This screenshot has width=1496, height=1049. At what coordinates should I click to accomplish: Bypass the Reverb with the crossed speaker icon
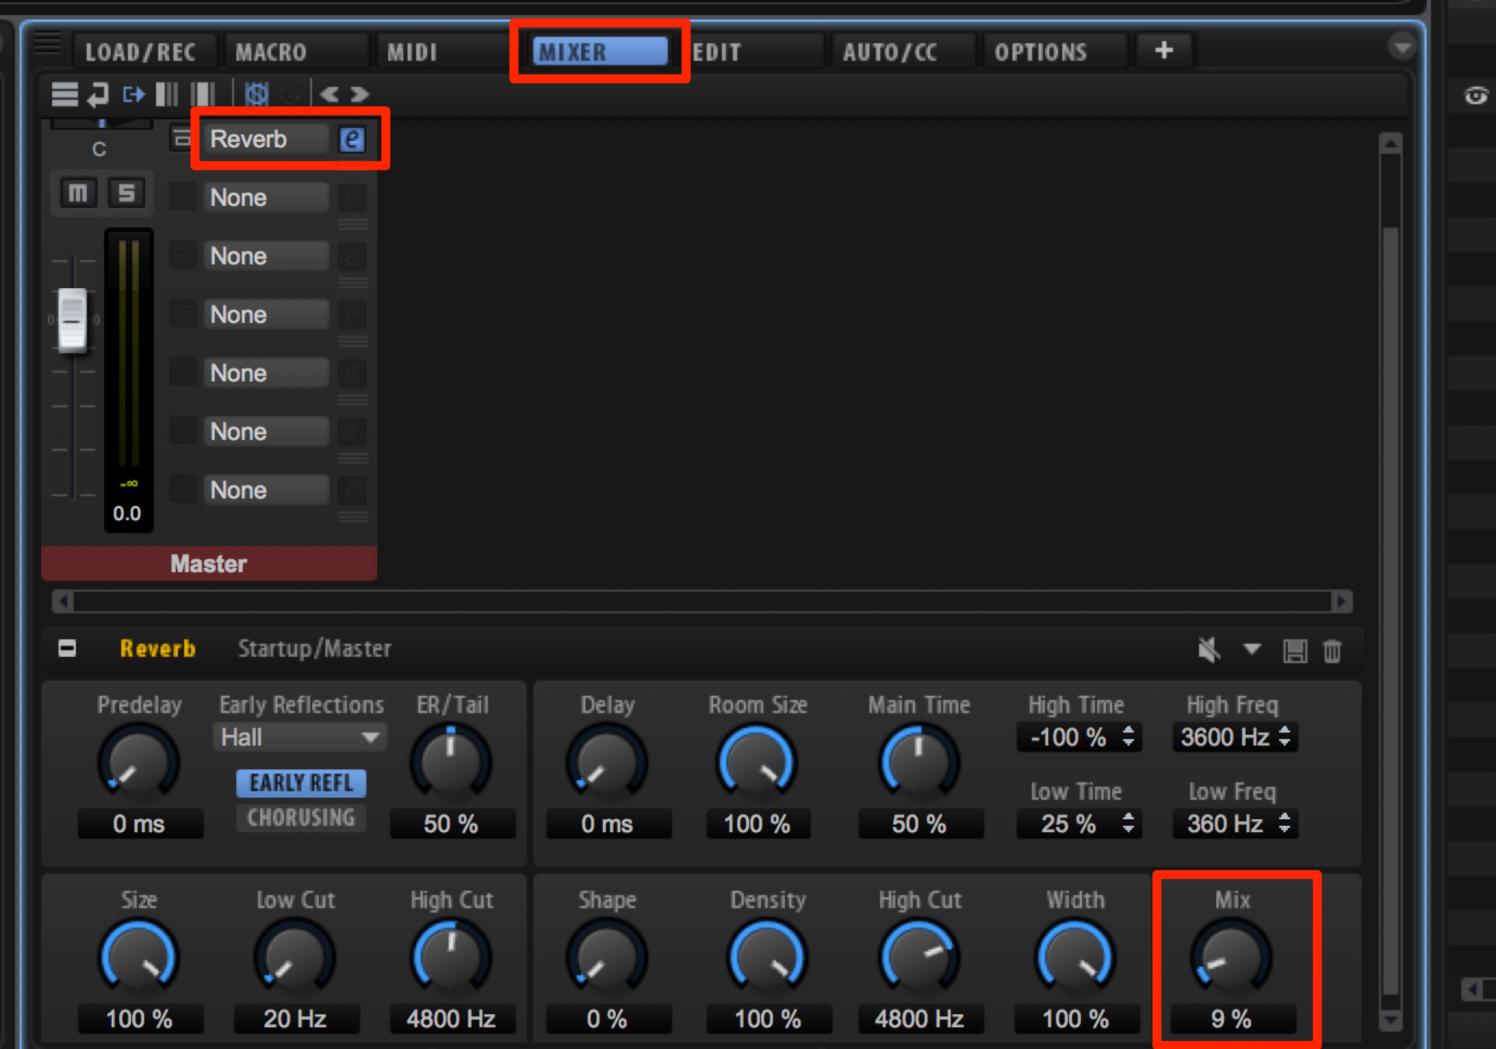(1209, 650)
